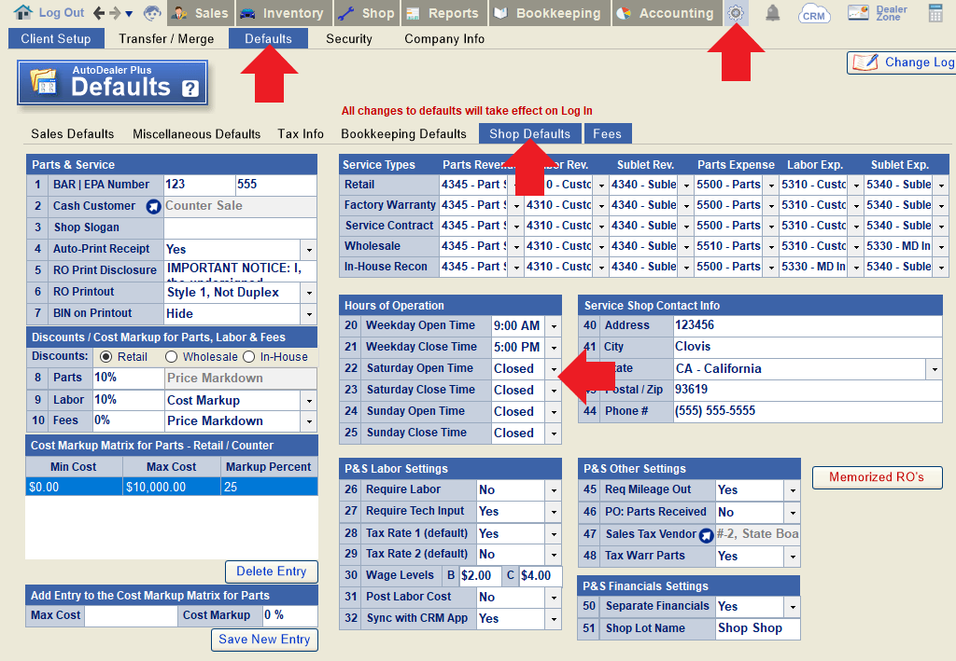Click the Defaults help question mark icon
Viewport: 956px width, 661px height.
click(x=190, y=89)
